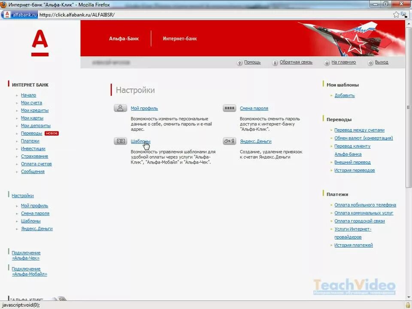Open the Помощь help link
This screenshot has width=412, height=309.
pyautogui.click(x=252, y=62)
